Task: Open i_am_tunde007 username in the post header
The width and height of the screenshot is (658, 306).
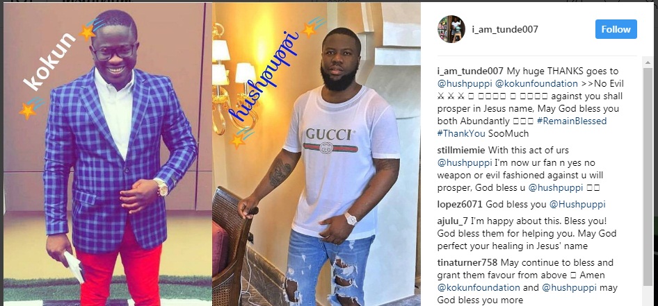Action: pyautogui.click(x=505, y=29)
